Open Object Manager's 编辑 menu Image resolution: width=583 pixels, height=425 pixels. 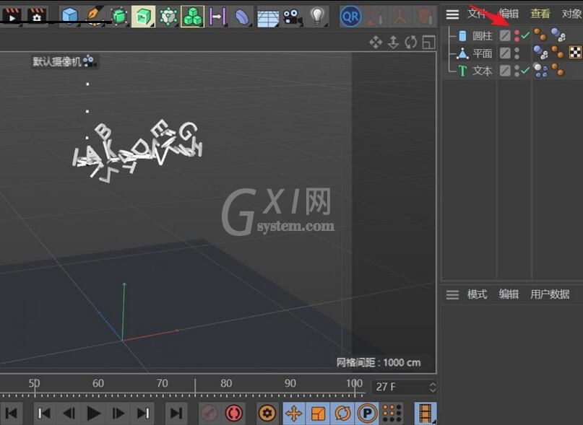[509, 14]
